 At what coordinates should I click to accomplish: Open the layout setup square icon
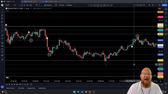click(134, 5)
